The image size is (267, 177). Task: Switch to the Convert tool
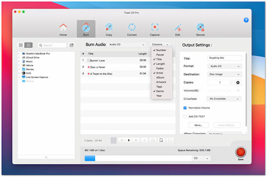tap(132, 29)
